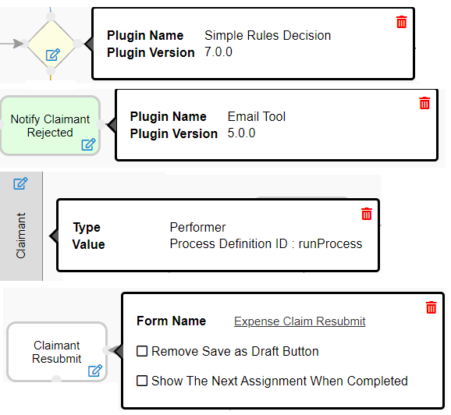Select the Claimant Resubmit activity box
The image size is (451, 415).
pyautogui.click(x=57, y=352)
